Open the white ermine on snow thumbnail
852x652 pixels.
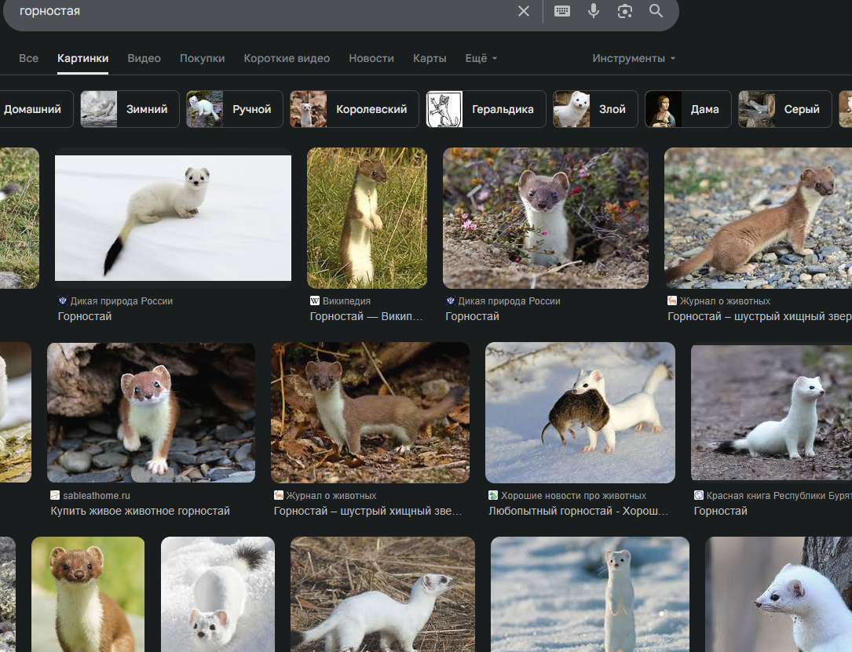click(173, 217)
